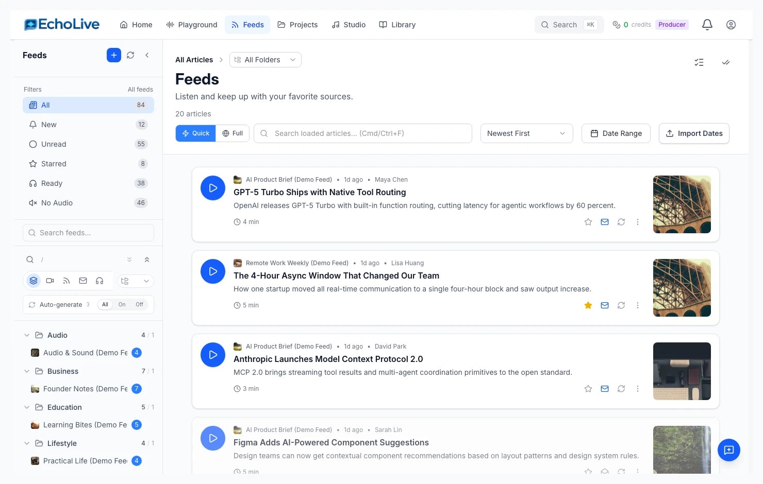This screenshot has width=763, height=484.
Task: Navigate to the Studio section
Action: coord(349,24)
